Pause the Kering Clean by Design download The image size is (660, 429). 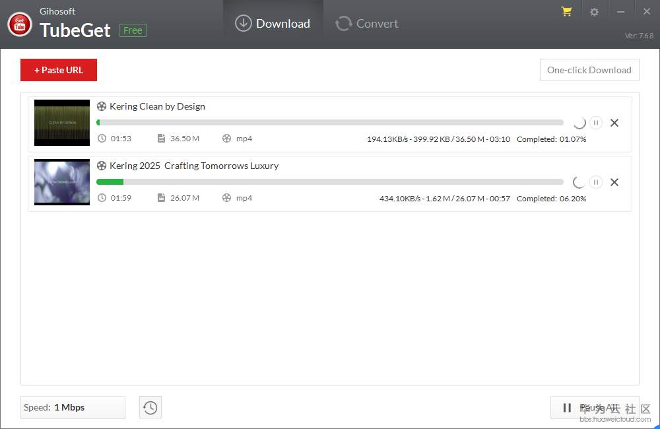coord(596,123)
